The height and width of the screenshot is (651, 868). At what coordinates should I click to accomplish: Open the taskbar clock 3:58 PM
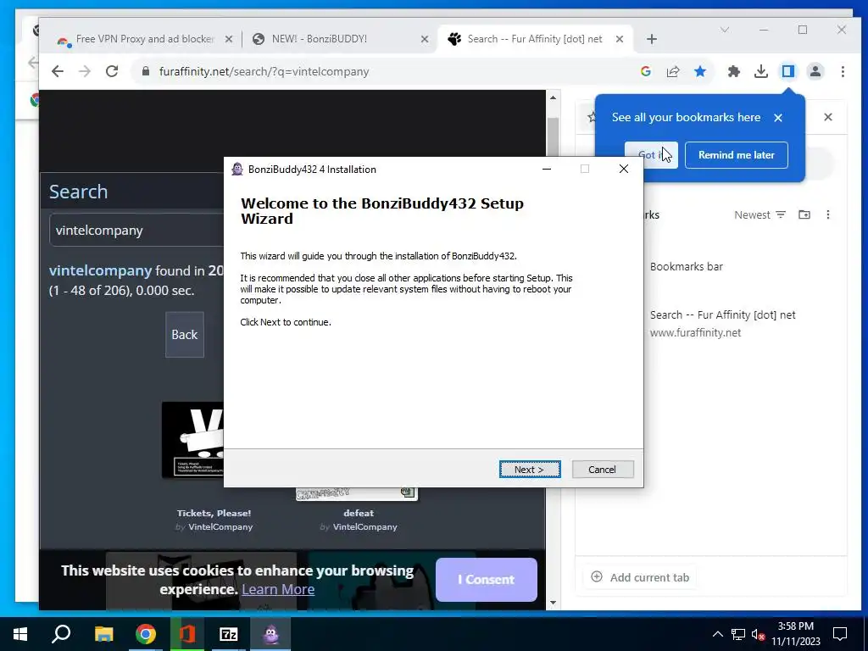tap(796, 634)
